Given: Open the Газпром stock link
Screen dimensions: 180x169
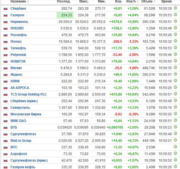Looking at the screenshot, I should point(17,15).
